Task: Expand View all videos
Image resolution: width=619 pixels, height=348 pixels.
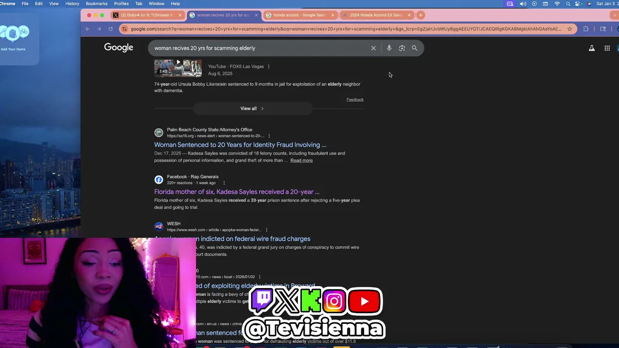Action: (x=252, y=108)
